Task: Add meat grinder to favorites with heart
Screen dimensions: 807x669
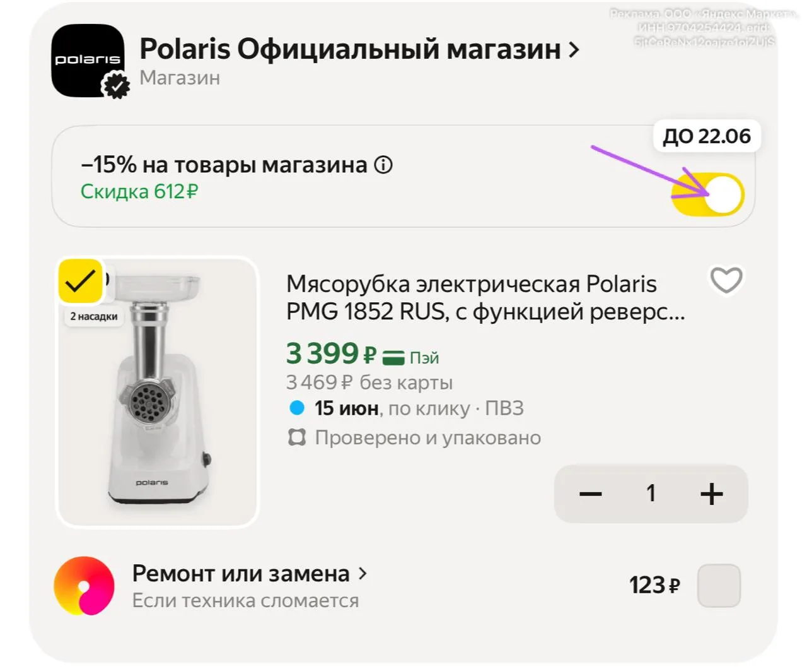Action: (726, 281)
